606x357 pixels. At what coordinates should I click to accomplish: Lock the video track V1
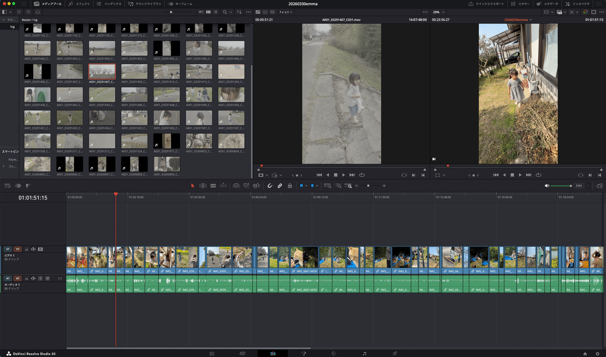click(26, 249)
